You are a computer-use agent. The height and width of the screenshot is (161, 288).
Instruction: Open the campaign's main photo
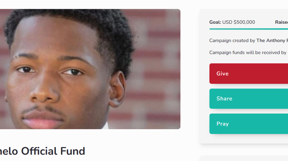pyautogui.click(x=90, y=69)
